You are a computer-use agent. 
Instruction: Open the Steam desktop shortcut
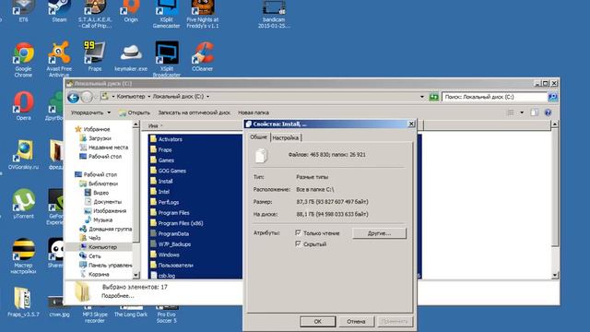point(59,11)
